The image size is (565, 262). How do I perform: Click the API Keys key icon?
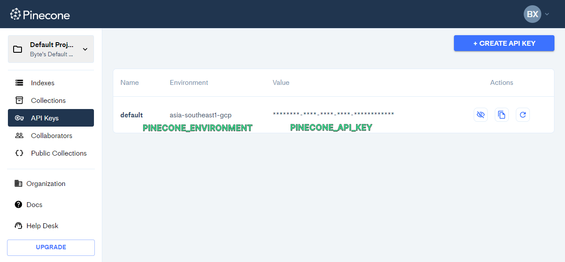tap(19, 118)
